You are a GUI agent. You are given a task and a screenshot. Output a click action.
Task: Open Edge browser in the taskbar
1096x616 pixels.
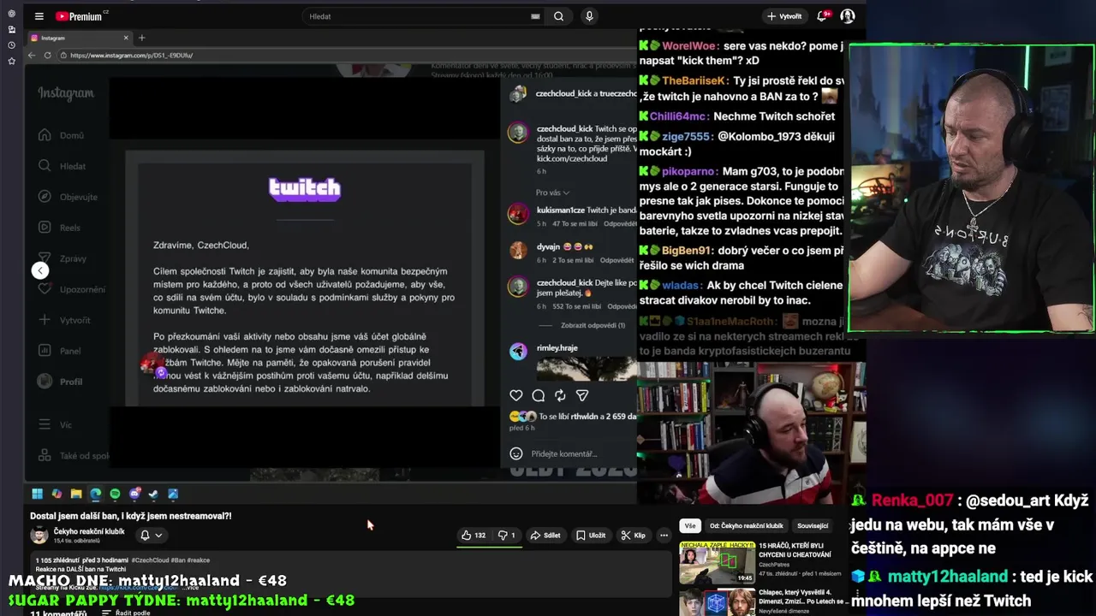point(95,494)
